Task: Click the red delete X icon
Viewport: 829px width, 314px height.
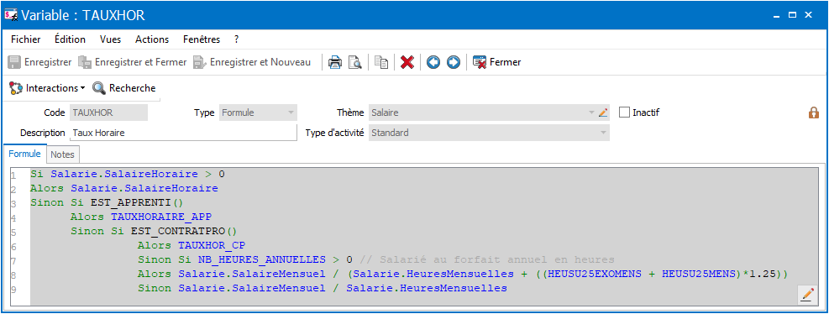Action: [x=407, y=62]
